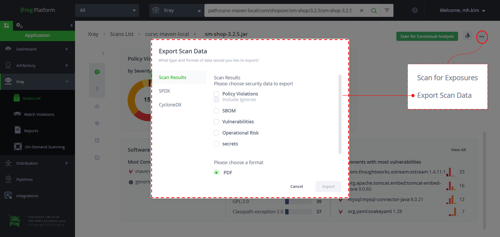Open On-Demand Scanning in sidebar
The width and height of the screenshot is (500, 237).
click(x=44, y=147)
